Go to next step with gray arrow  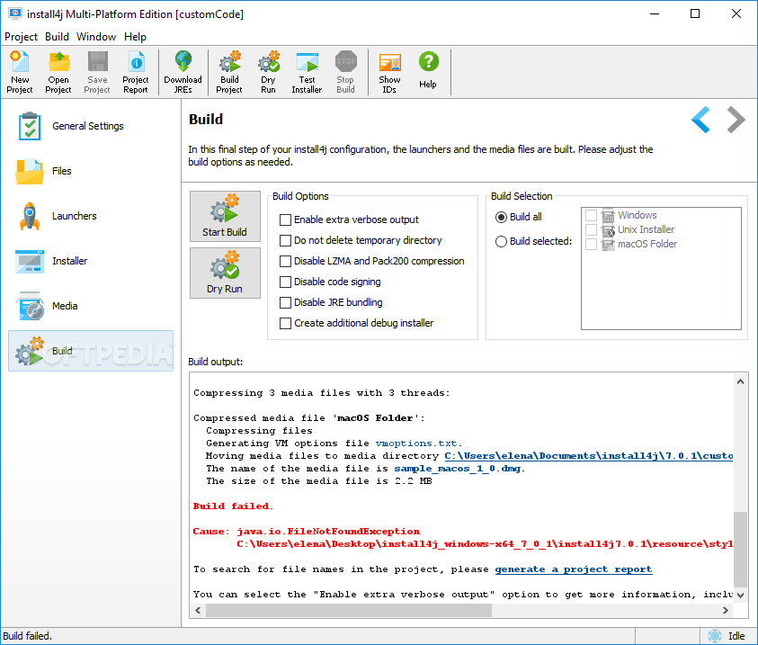[x=736, y=120]
